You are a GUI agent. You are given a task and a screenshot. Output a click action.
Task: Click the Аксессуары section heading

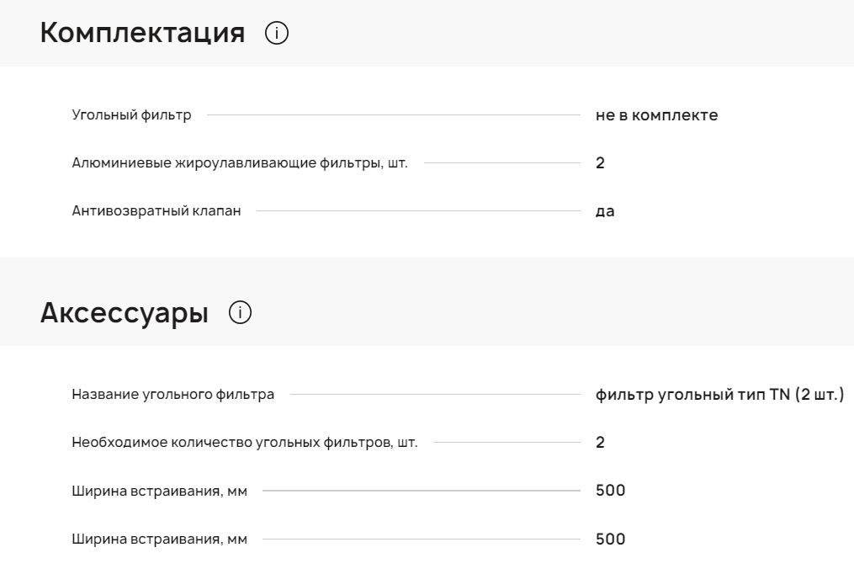click(x=125, y=313)
